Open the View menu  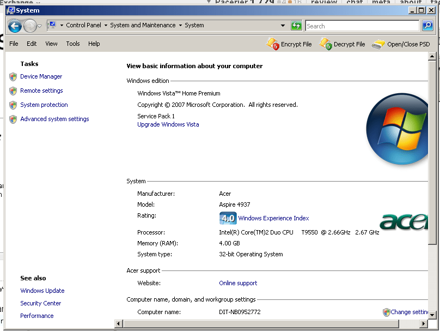51,44
